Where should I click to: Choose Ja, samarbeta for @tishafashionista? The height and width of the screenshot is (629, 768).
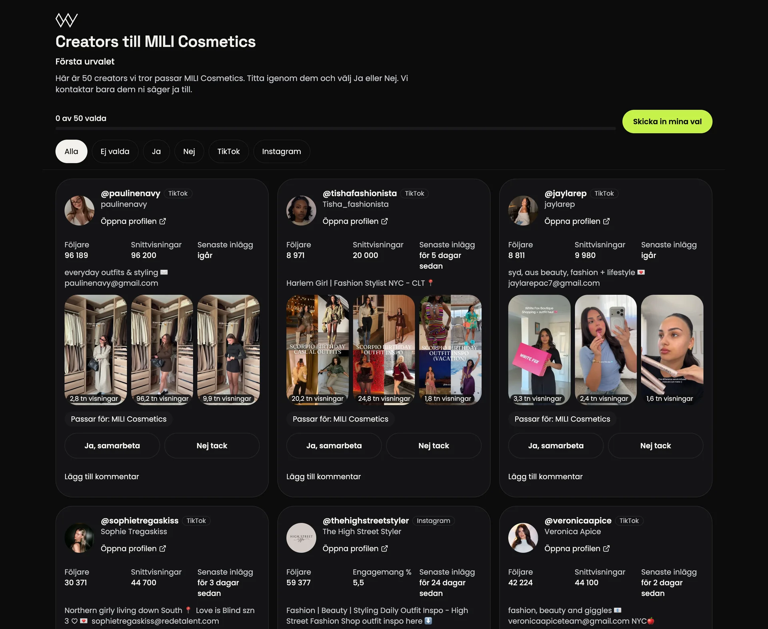[x=334, y=445]
